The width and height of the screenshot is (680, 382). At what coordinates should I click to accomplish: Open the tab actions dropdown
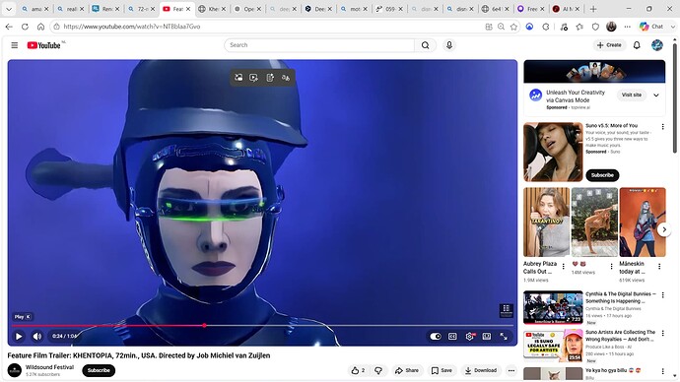click(9, 9)
